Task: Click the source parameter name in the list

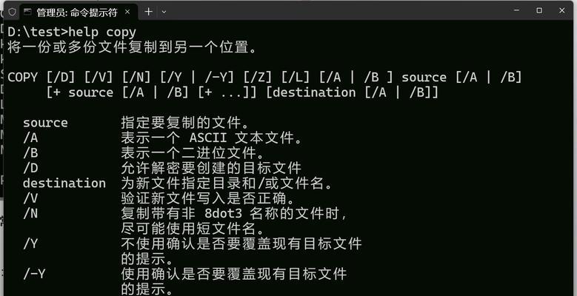Action: [x=45, y=123]
